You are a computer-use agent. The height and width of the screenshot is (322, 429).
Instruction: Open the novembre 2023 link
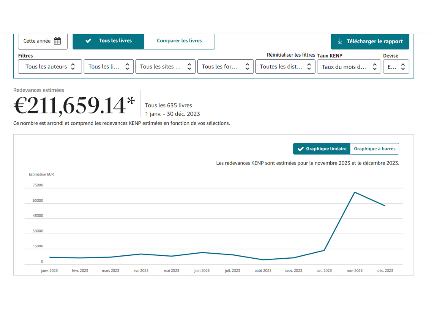point(332,163)
